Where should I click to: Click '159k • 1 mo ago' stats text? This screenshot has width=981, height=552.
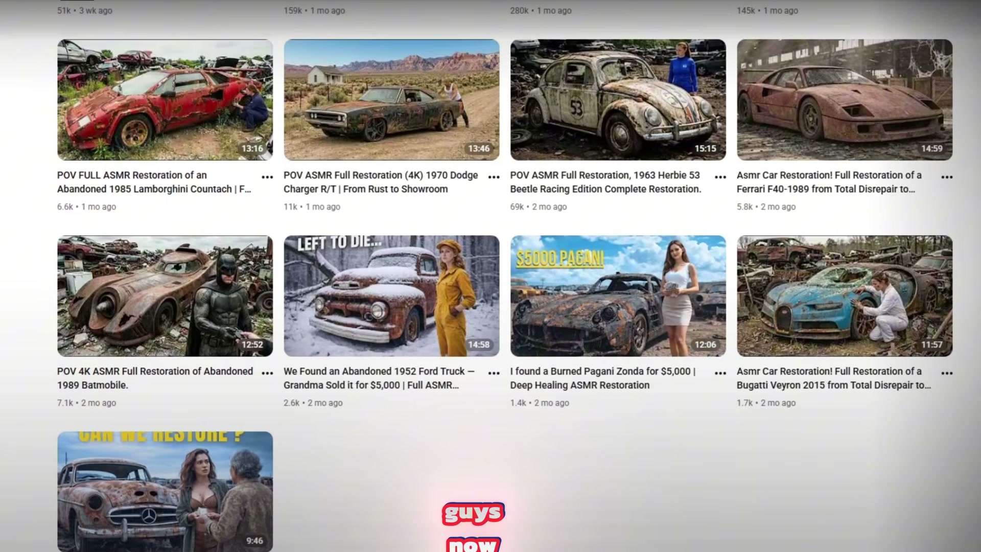[x=315, y=11]
